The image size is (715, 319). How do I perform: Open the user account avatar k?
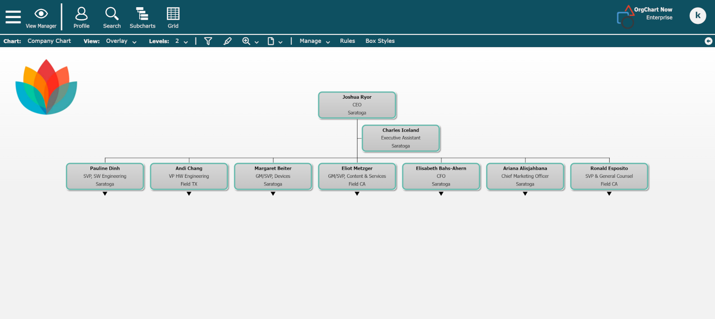tap(698, 16)
